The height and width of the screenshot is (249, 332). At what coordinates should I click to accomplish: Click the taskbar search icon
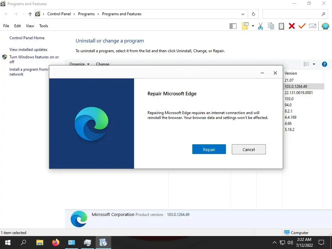(23, 243)
